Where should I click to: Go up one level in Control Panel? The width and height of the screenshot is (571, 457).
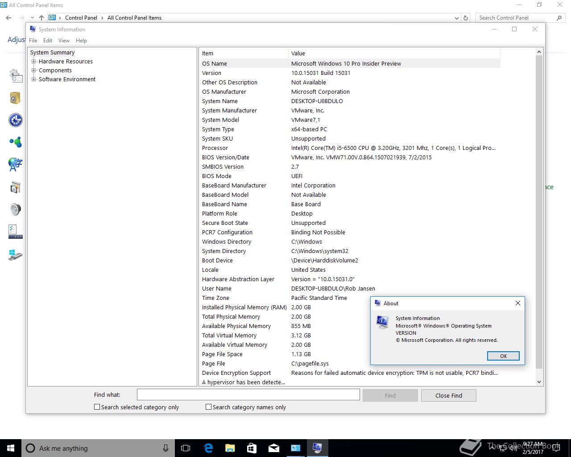41,18
